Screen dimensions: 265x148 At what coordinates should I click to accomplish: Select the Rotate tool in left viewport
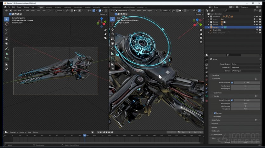coord(7,34)
